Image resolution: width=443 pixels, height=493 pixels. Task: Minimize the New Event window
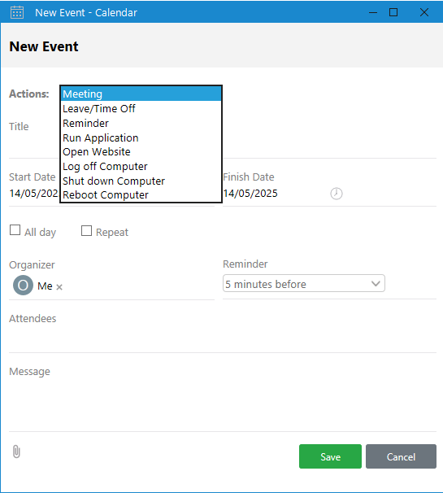point(373,12)
